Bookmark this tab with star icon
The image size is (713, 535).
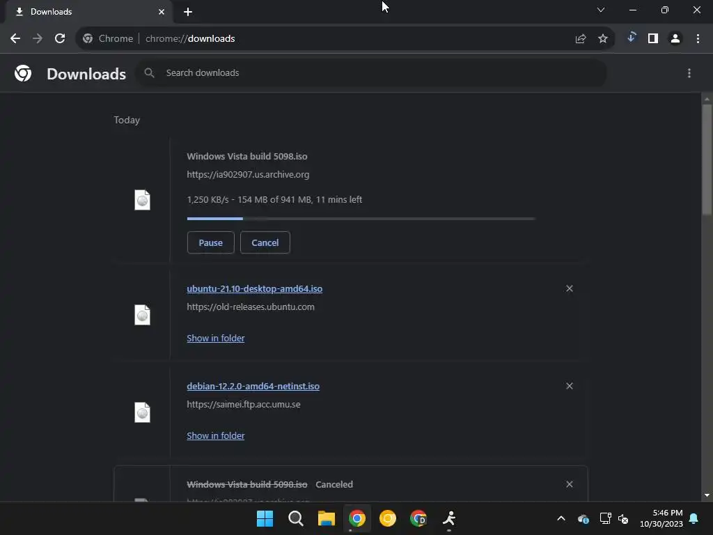pos(603,39)
